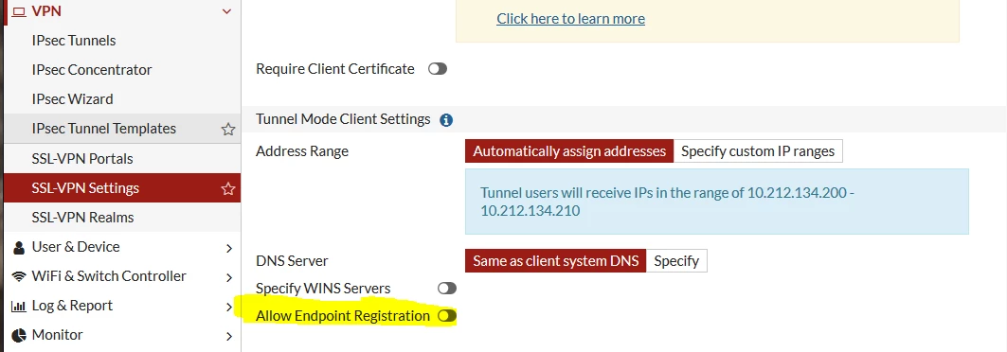The width and height of the screenshot is (1007, 352).
Task: Click the WiFi & Switch Controller wifi icon
Action: (19, 276)
